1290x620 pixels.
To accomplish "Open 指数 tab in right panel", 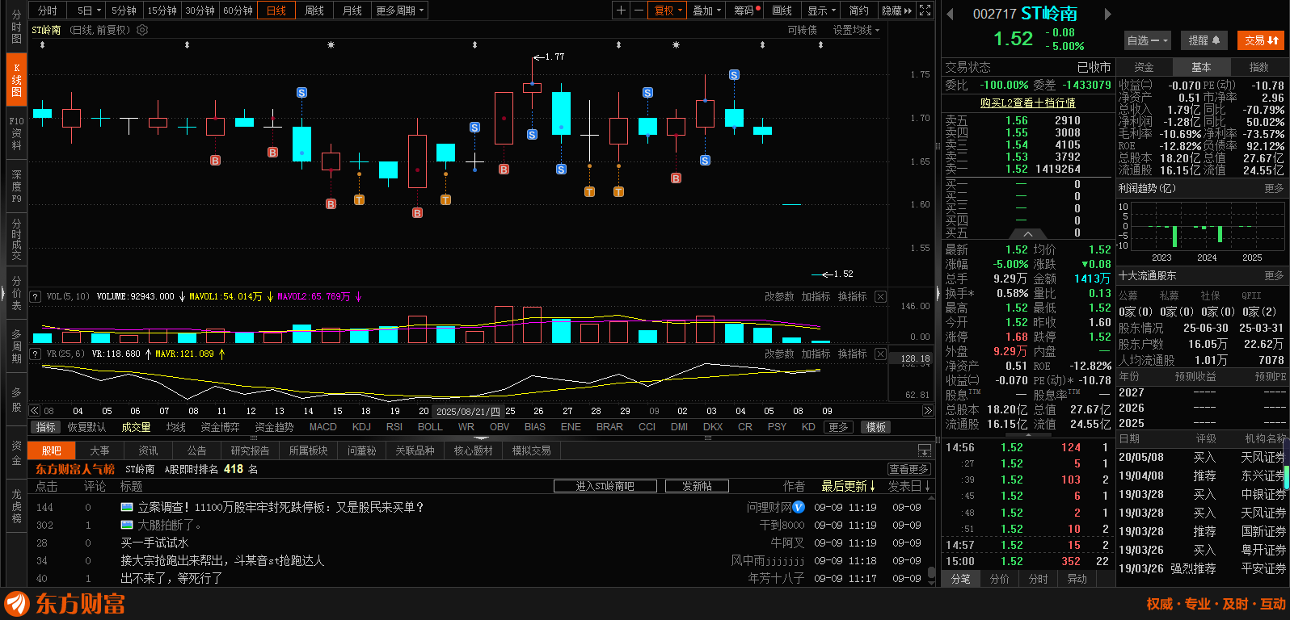I will 1259,67.
